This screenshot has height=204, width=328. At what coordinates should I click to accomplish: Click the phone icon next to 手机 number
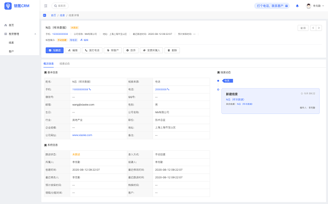(x=90, y=89)
